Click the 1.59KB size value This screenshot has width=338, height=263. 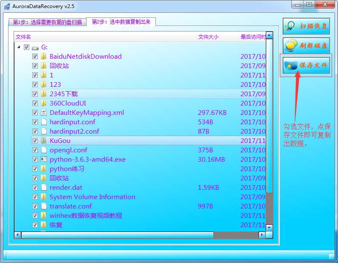click(x=208, y=187)
